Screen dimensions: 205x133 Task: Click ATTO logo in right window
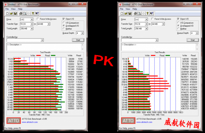click(128, 121)
